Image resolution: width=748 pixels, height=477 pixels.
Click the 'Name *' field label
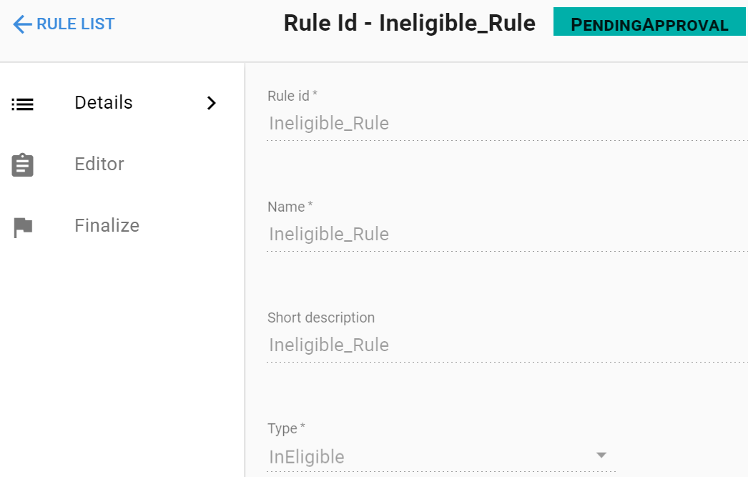pyautogui.click(x=290, y=207)
